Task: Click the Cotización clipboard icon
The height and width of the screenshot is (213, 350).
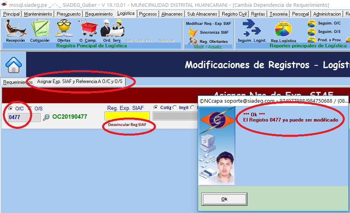Action: tap(39, 28)
